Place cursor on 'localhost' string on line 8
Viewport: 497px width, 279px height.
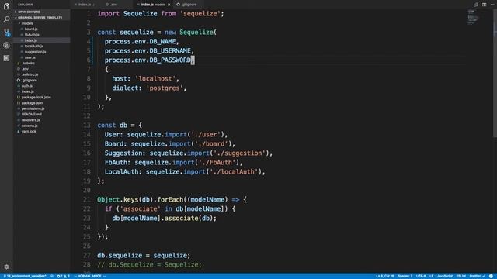pyautogui.click(x=155, y=79)
